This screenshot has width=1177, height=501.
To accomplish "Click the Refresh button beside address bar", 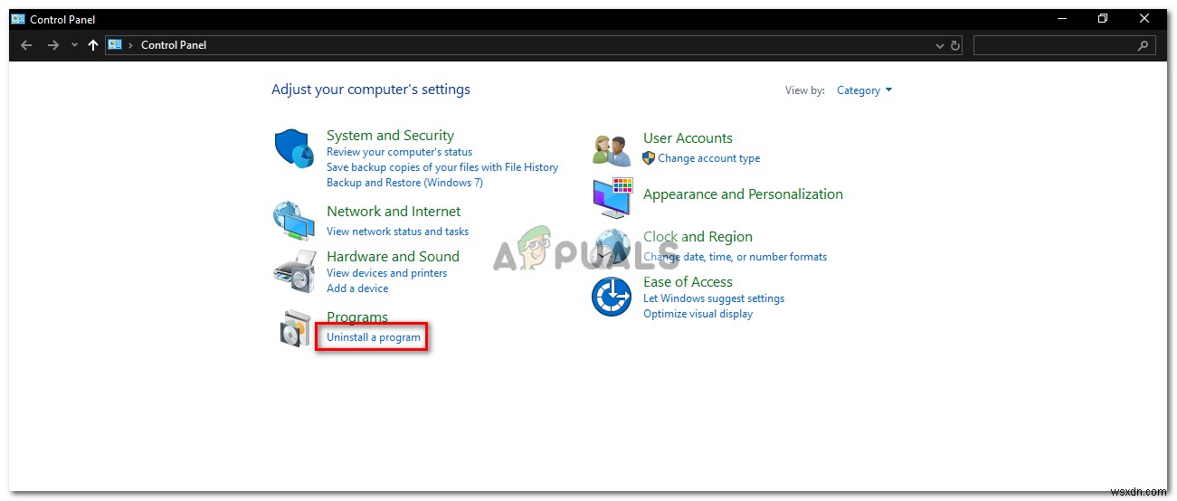I will (x=955, y=45).
